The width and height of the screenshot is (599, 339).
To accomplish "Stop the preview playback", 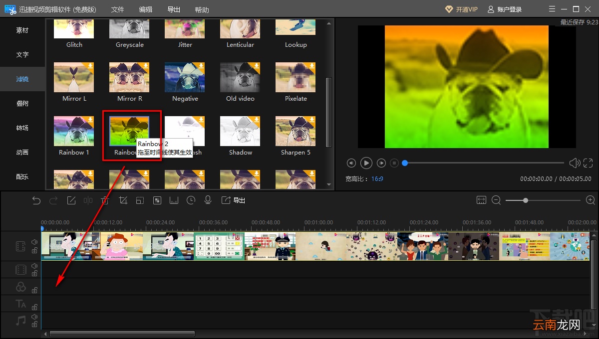I will tap(394, 163).
